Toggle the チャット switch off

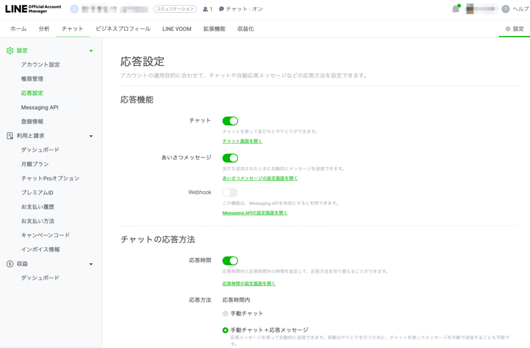[230, 121]
